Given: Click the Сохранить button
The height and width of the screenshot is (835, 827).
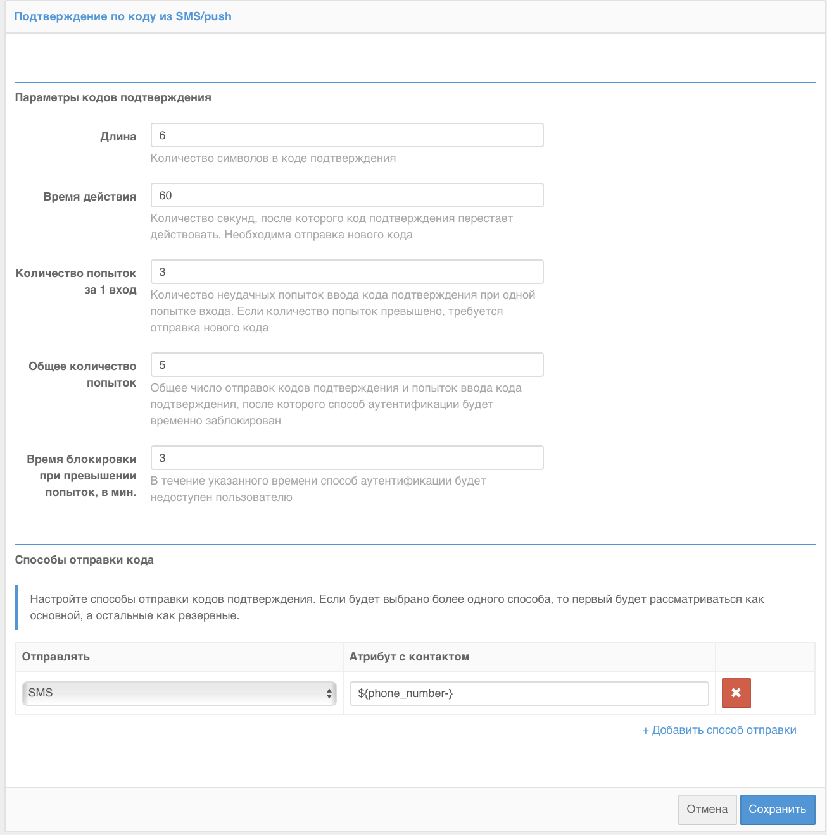Looking at the screenshot, I should pos(777,809).
